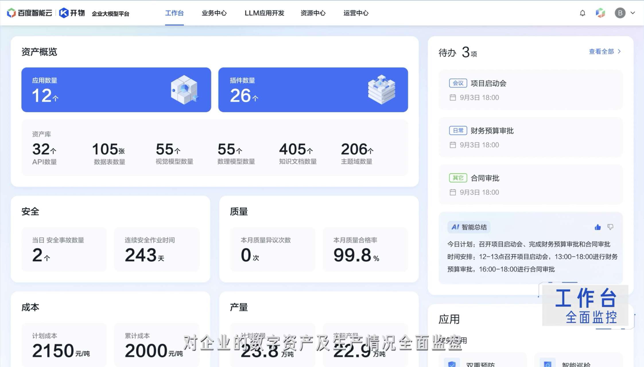Go to the 运营中心 tab
Viewport: 644px width, 367px height.
click(x=356, y=13)
